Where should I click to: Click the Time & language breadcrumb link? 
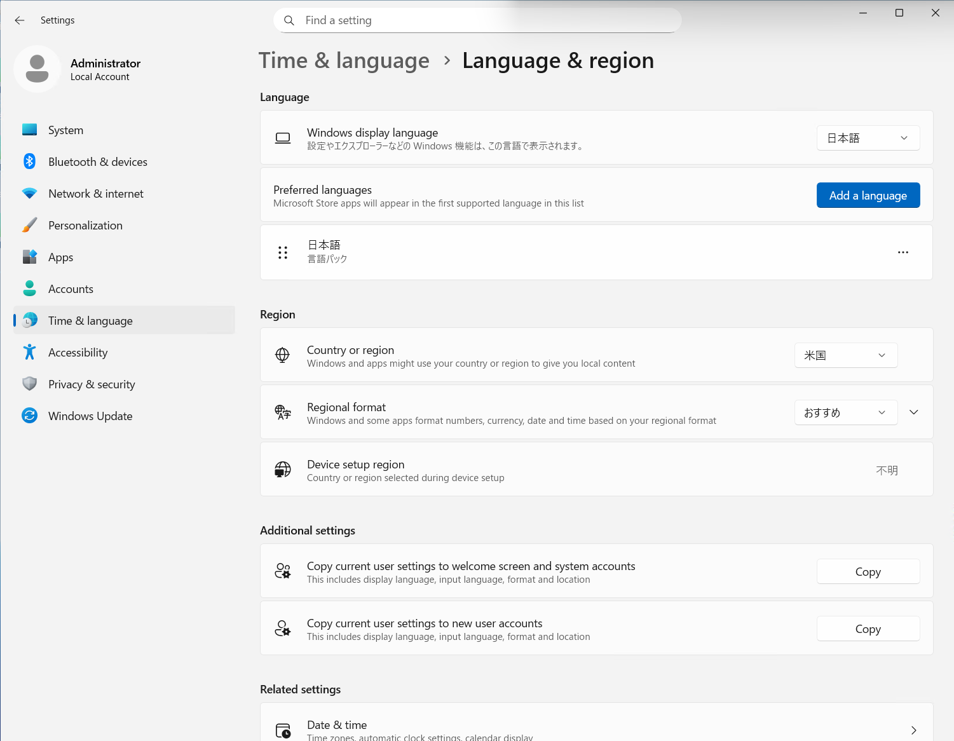pyautogui.click(x=344, y=61)
